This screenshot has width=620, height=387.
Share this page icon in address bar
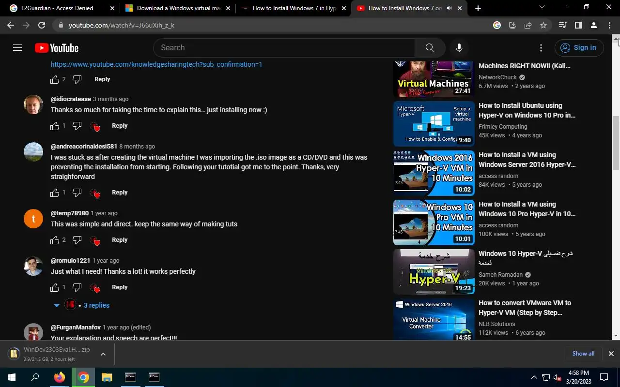tap(528, 25)
